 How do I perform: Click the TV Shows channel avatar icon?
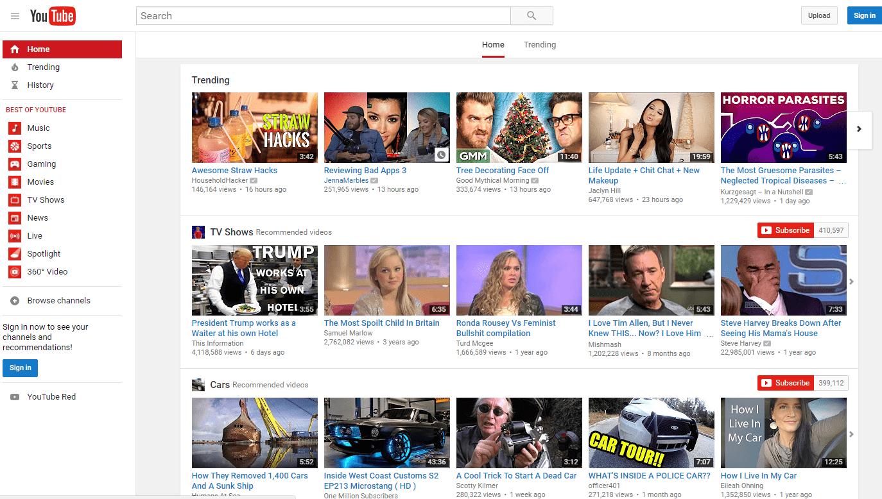point(198,232)
